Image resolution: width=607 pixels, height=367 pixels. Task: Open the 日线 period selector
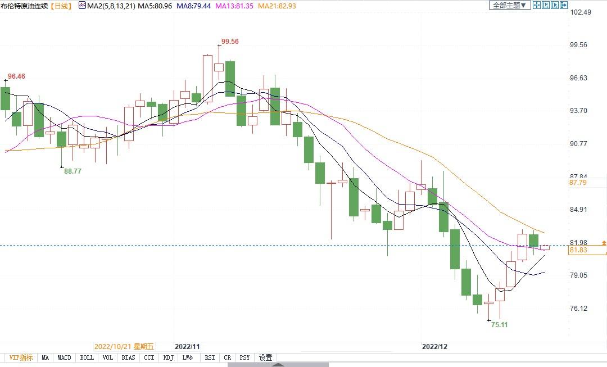tap(61, 6)
